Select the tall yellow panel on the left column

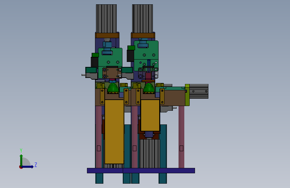(x=114, y=132)
